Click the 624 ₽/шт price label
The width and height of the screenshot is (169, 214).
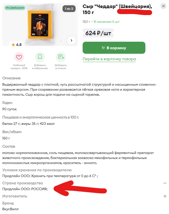[x=98, y=33]
